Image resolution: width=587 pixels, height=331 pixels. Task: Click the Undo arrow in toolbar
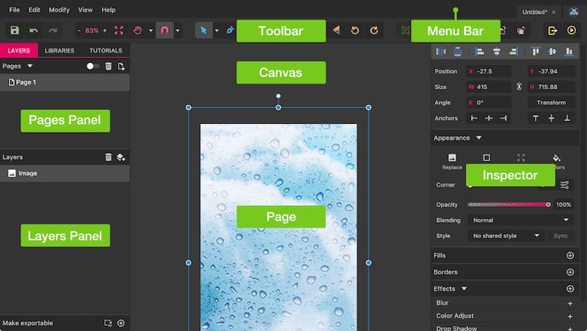click(34, 30)
